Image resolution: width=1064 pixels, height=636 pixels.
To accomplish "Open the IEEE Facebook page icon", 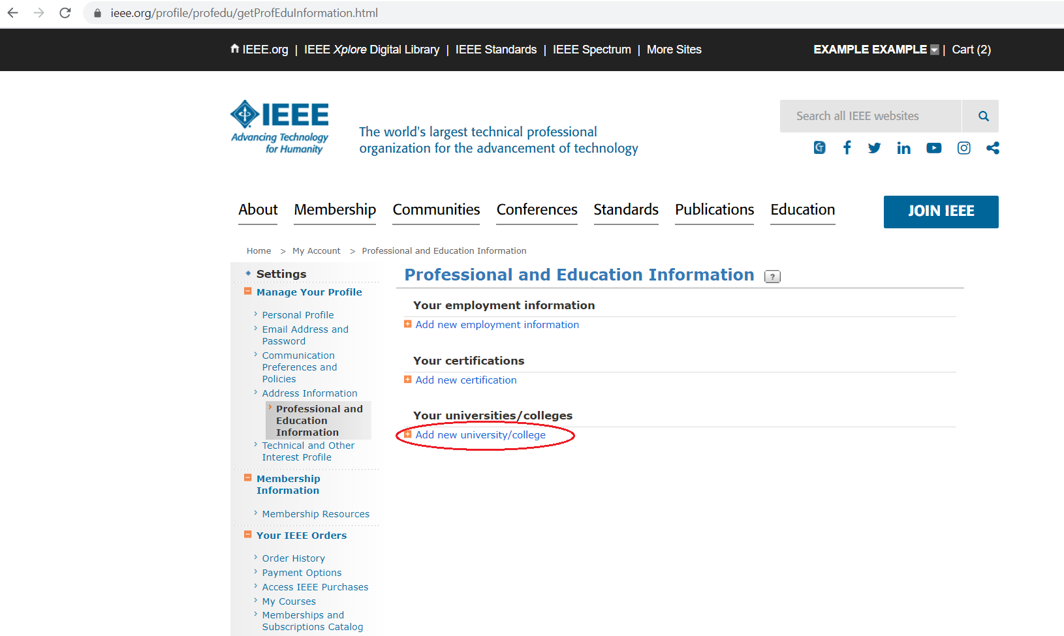I will tap(847, 148).
